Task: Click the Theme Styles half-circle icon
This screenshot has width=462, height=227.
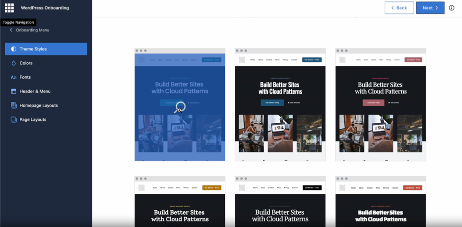Action: (x=14, y=49)
